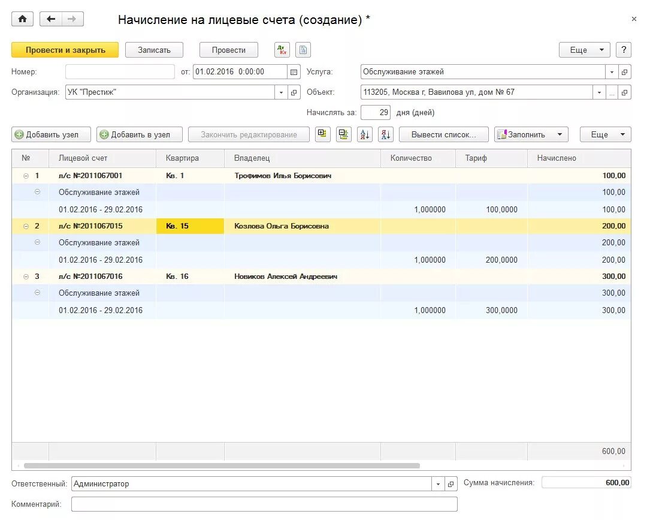647x520 pixels.
Task: Select account л/с №2011067016
Action: 90,276
